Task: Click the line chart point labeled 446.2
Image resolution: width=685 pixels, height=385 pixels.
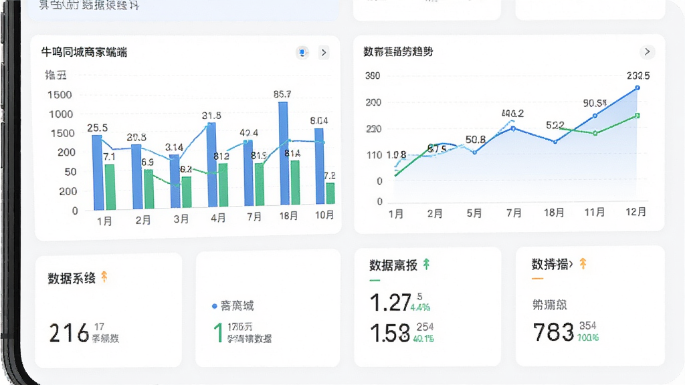Action: pos(513,128)
